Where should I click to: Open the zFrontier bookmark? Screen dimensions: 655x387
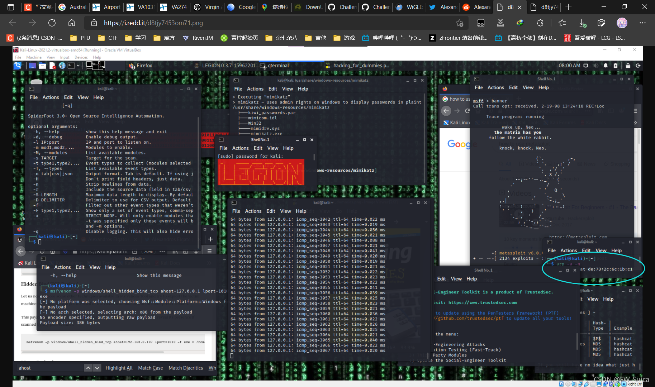[x=459, y=38]
